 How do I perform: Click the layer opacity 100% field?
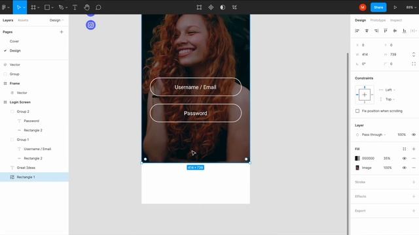[x=401, y=134]
